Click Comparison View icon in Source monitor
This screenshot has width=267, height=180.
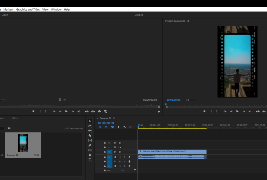click(x=106, y=111)
